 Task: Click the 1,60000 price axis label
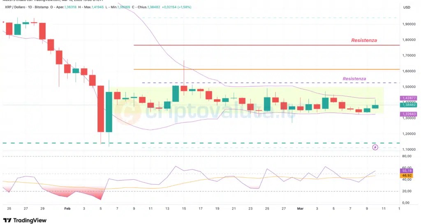409,71
